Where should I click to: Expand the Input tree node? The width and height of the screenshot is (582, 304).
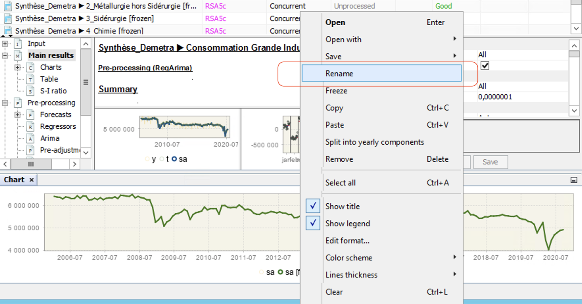click(x=5, y=44)
